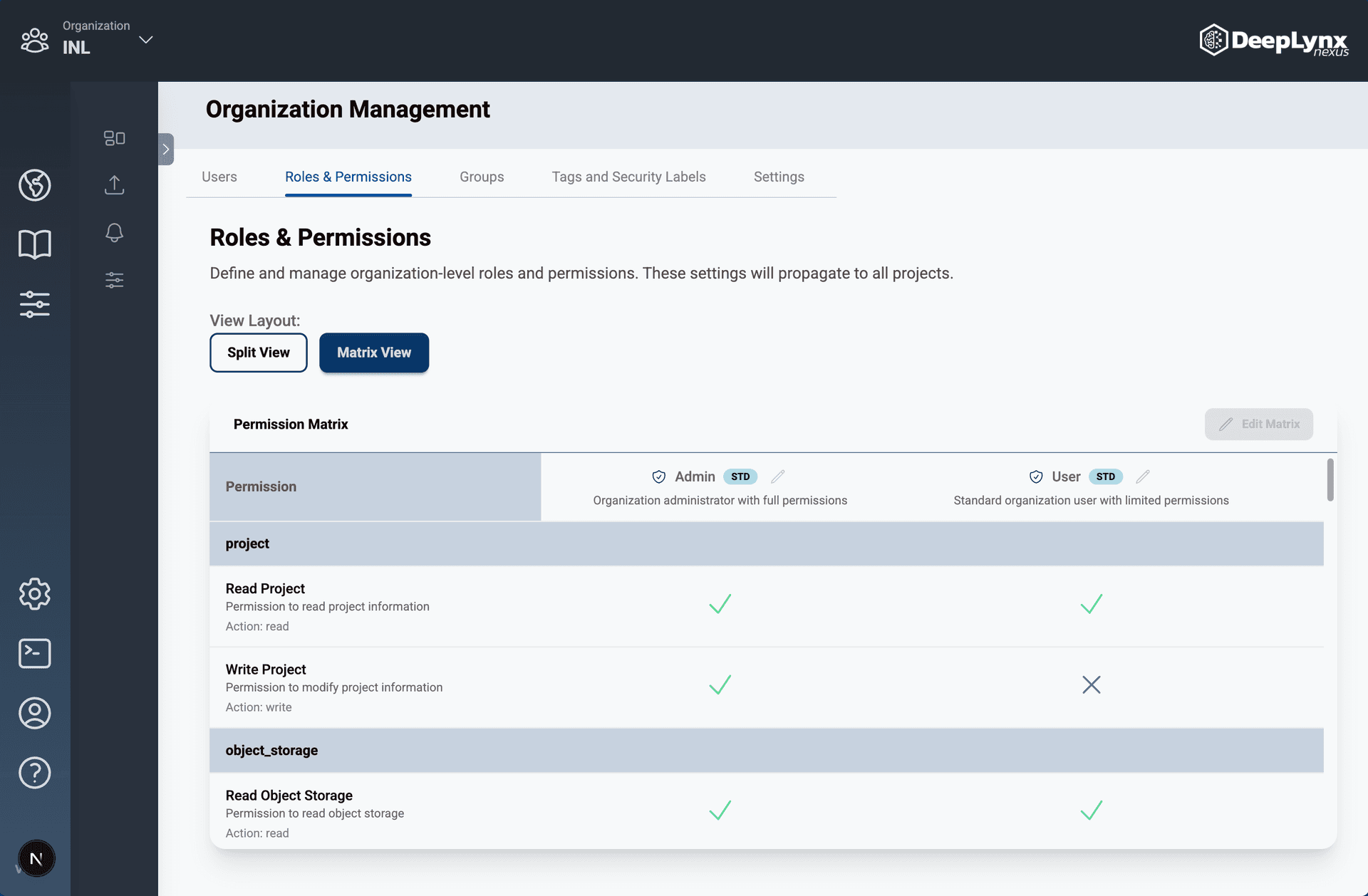1368x896 pixels.
Task: Toggle Read Project permission for Admin
Action: coord(720,604)
